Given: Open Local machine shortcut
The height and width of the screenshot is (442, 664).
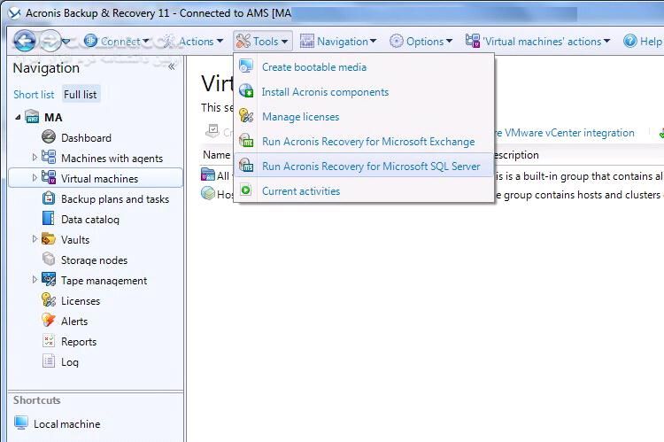Looking at the screenshot, I should (x=66, y=423).
